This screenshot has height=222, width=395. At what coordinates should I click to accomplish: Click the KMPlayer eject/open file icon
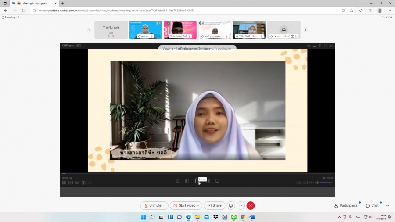(x=178, y=181)
